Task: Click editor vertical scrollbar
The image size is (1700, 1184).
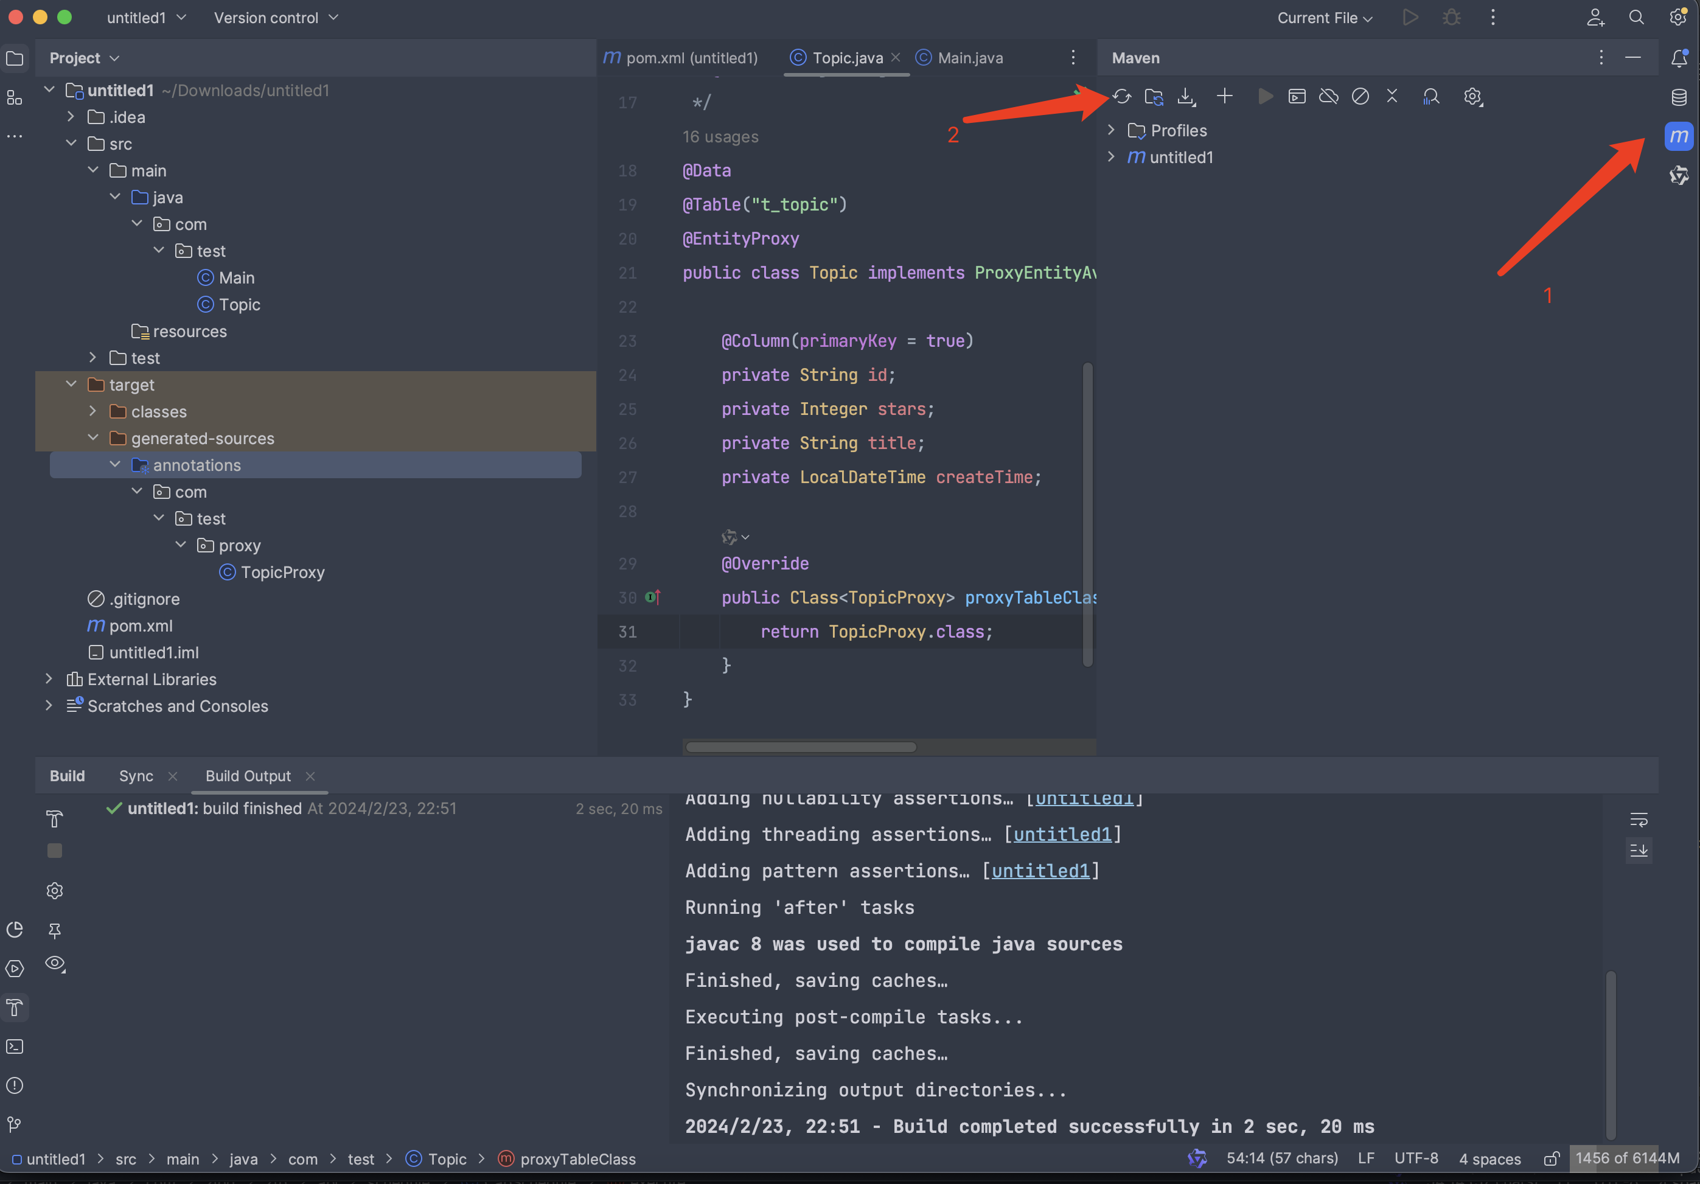Action: 1087,515
